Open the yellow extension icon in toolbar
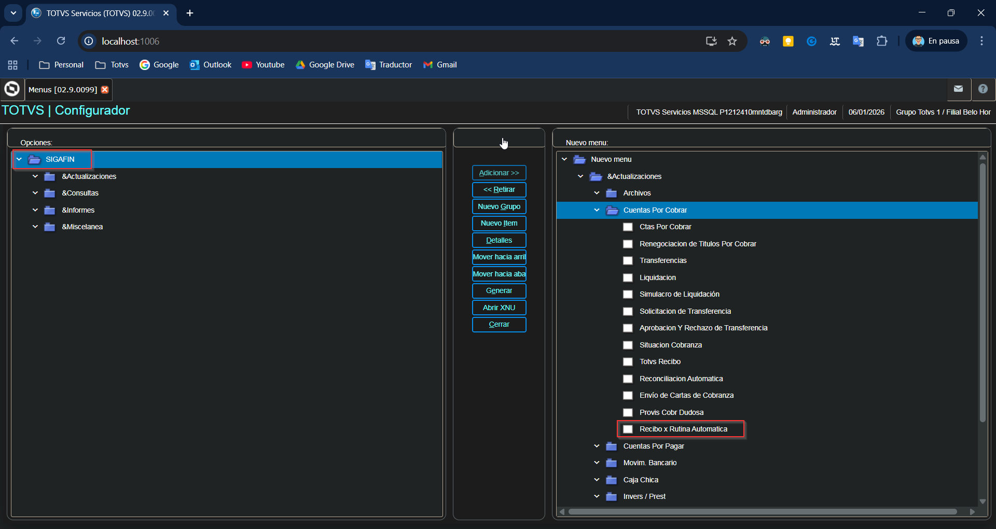996x529 pixels. [x=788, y=41]
